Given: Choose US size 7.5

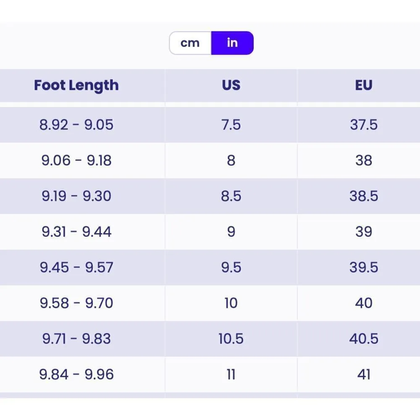Looking at the screenshot, I should pos(231,125).
